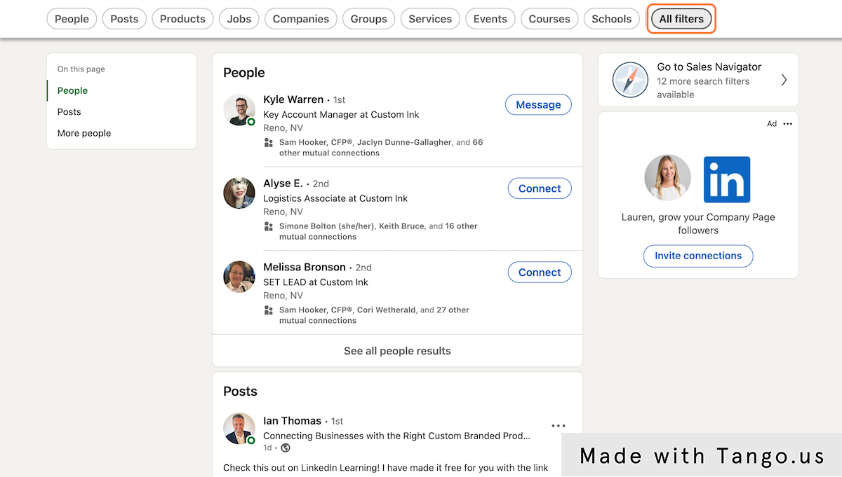Select the Jobs filter pill
Screen dimensions: 842x477
click(x=239, y=19)
